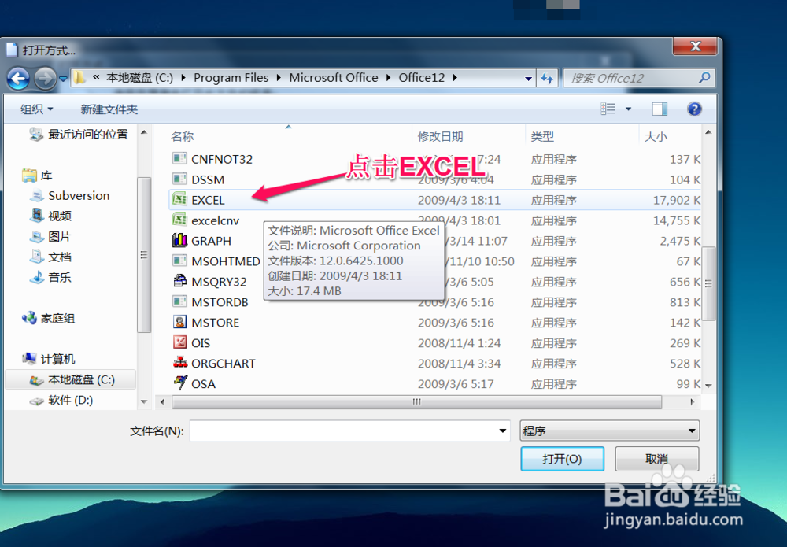Click the blue help icon
Image resolution: width=787 pixels, height=547 pixels.
coord(694,109)
